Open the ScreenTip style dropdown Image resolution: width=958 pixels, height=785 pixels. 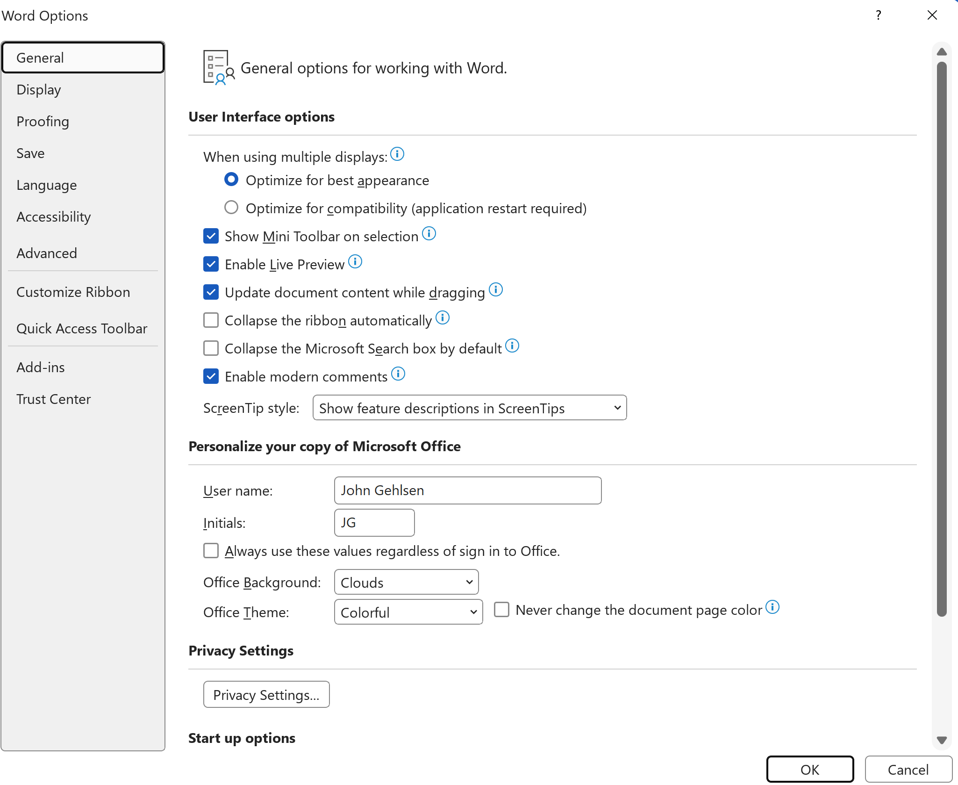pyautogui.click(x=469, y=408)
